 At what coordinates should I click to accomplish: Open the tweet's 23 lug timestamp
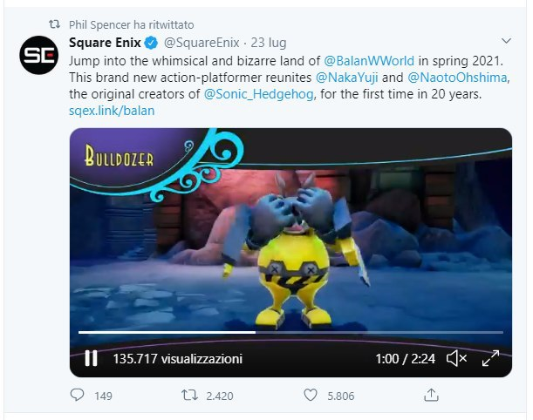[269, 43]
